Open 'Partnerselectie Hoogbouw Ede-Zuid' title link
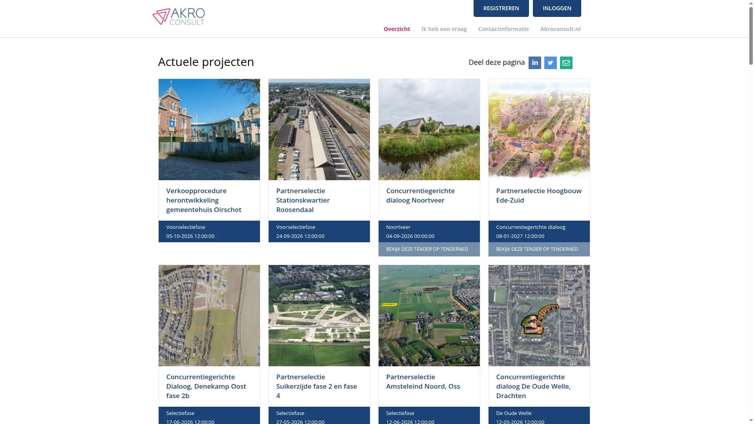 pyautogui.click(x=539, y=196)
